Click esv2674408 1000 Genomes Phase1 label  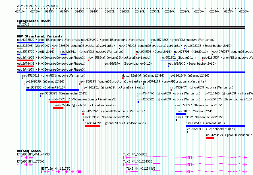click(51, 64)
